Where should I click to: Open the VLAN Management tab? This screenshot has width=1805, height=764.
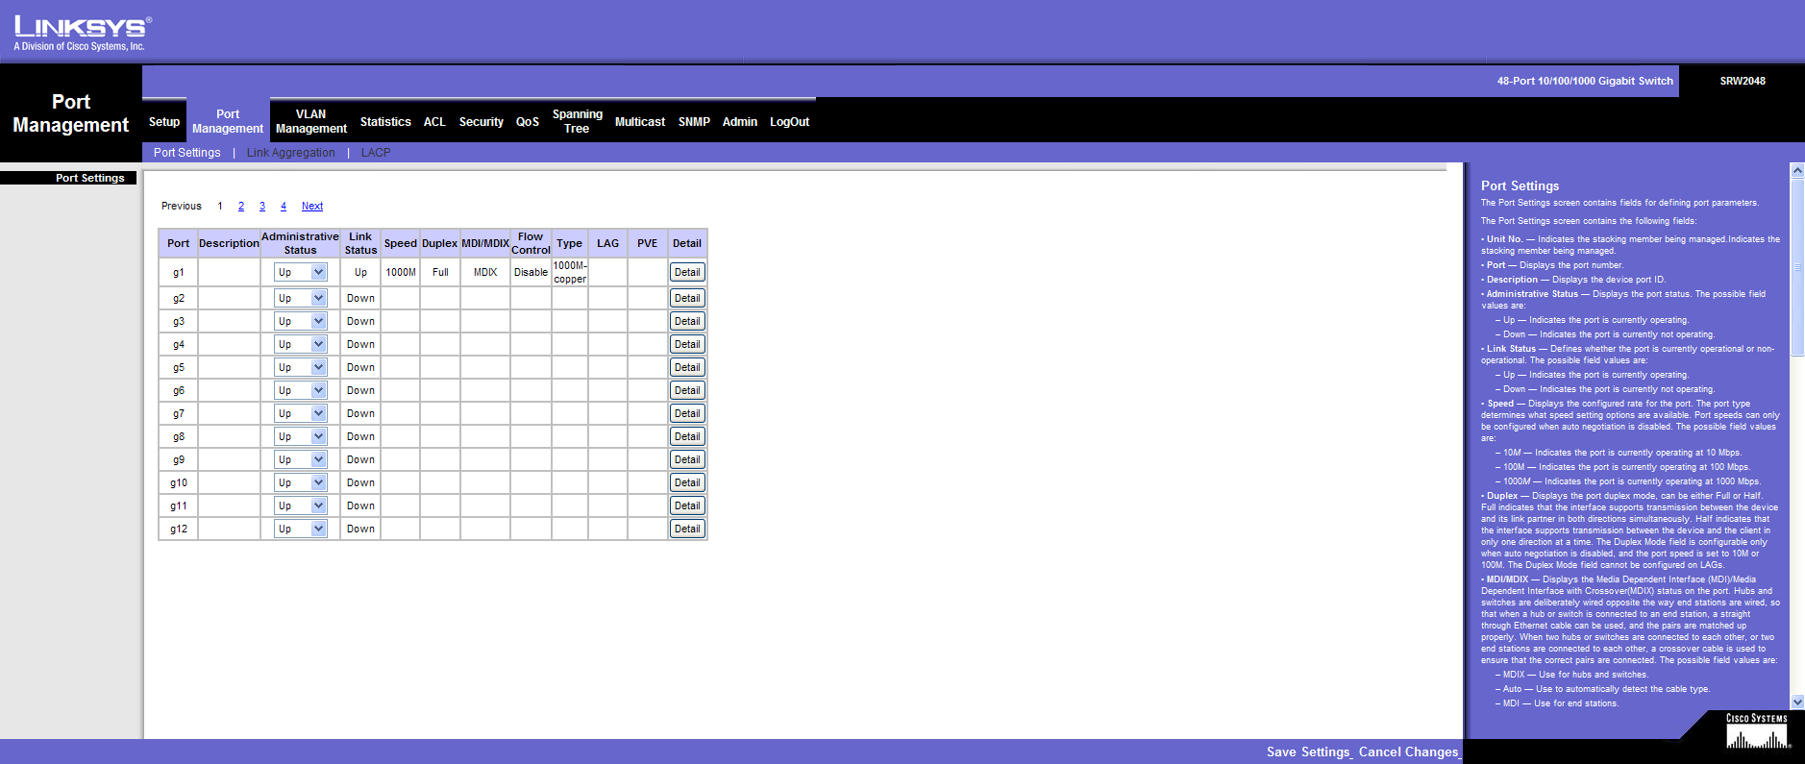point(310,121)
